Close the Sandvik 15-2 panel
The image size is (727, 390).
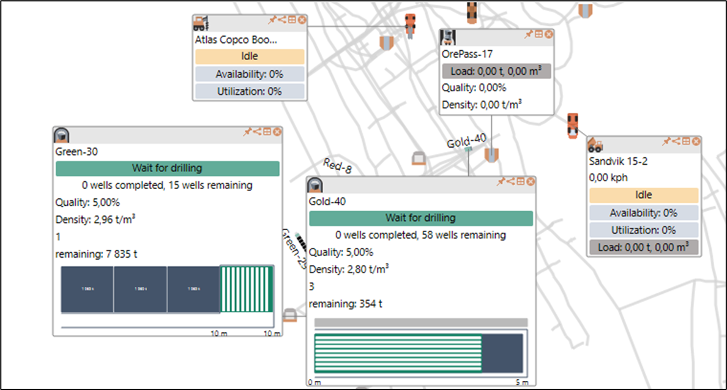click(696, 141)
